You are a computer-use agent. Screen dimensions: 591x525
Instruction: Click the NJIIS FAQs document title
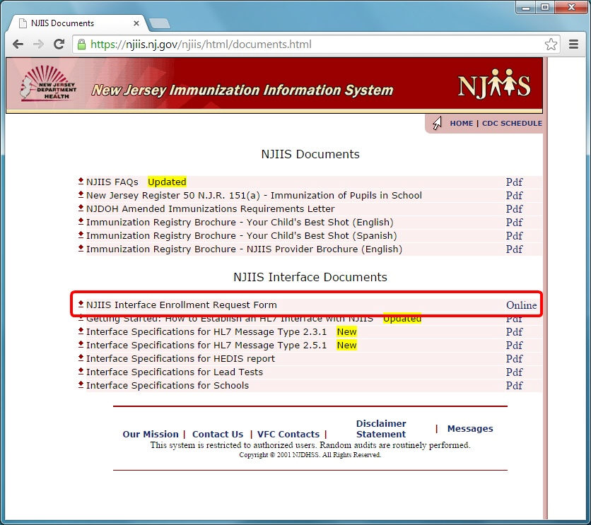pos(112,182)
